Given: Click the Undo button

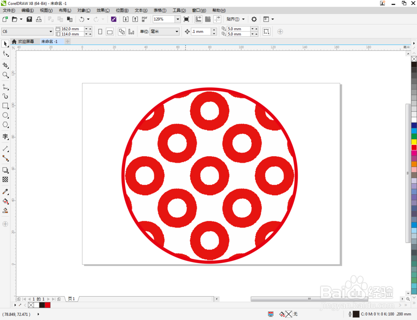Looking at the screenshot, I should point(82,19).
